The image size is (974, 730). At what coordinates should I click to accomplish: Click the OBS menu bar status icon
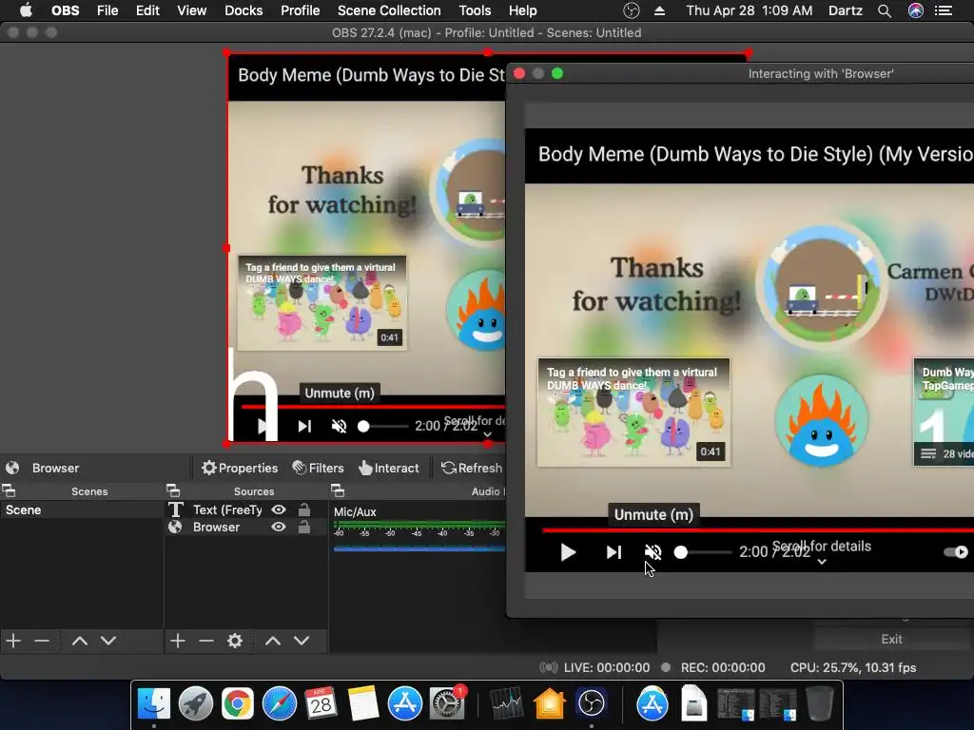[x=632, y=10]
